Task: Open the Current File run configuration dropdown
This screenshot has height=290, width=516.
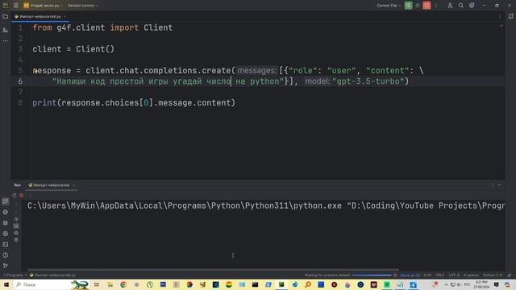Action: coord(389,6)
